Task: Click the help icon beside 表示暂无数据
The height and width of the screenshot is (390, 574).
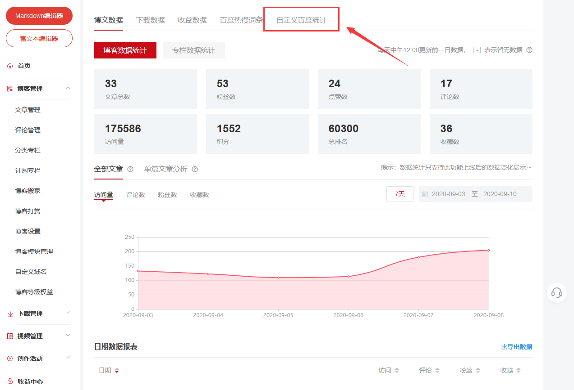Action: [x=529, y=50]
